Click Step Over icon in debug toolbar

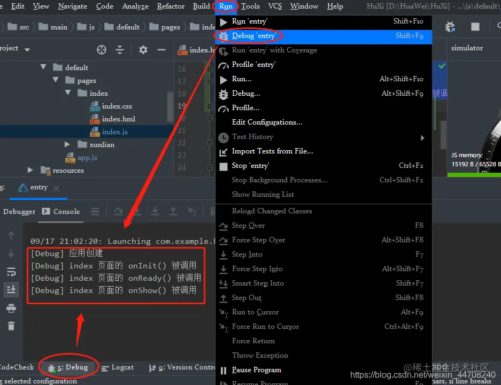coord(119,211)
